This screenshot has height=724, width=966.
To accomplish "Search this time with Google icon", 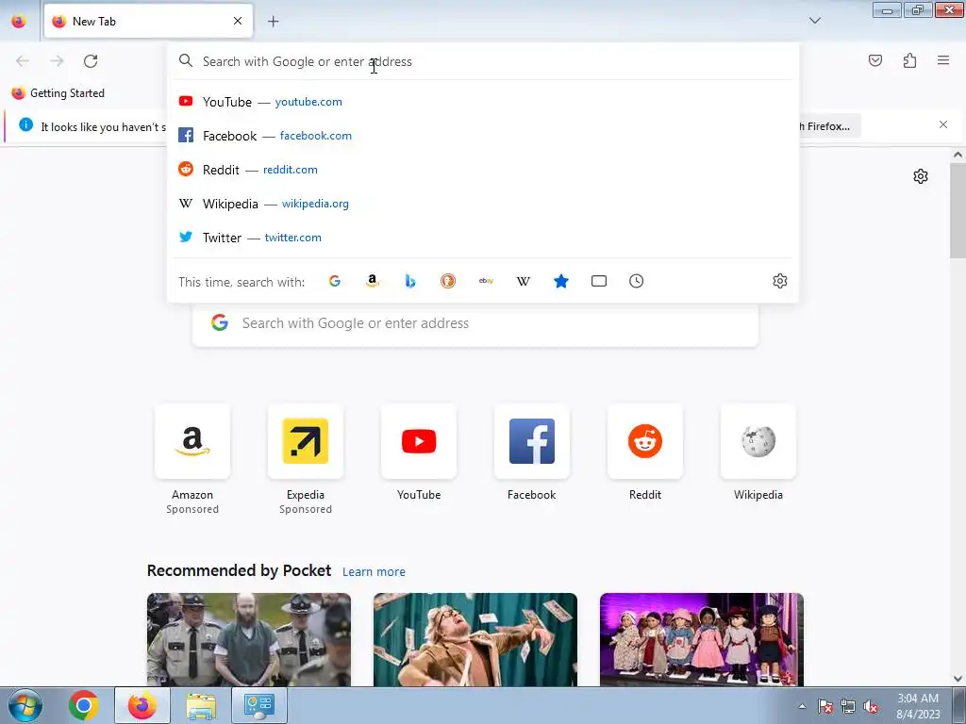I will [x=335, y=281].
